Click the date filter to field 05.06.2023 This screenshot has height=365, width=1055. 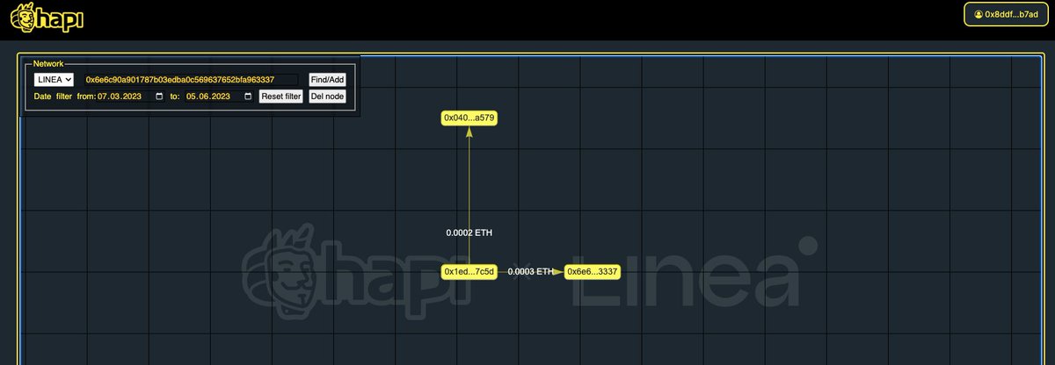click(219, 97)
